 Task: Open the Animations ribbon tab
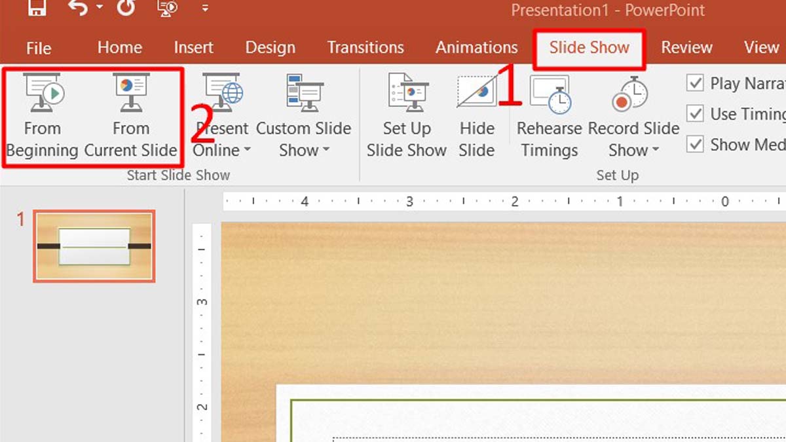[476, 47]
